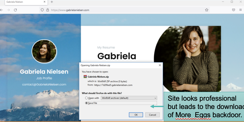Open the Firefox hamburger menu
The width and height of the screenshot is (244, 122).
tap(240, 10)
